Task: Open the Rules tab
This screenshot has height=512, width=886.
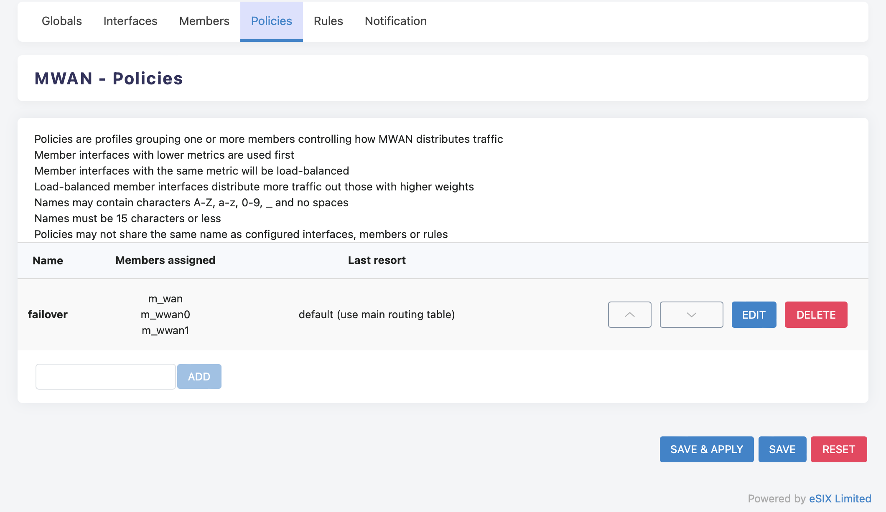Action: [328, 21]
